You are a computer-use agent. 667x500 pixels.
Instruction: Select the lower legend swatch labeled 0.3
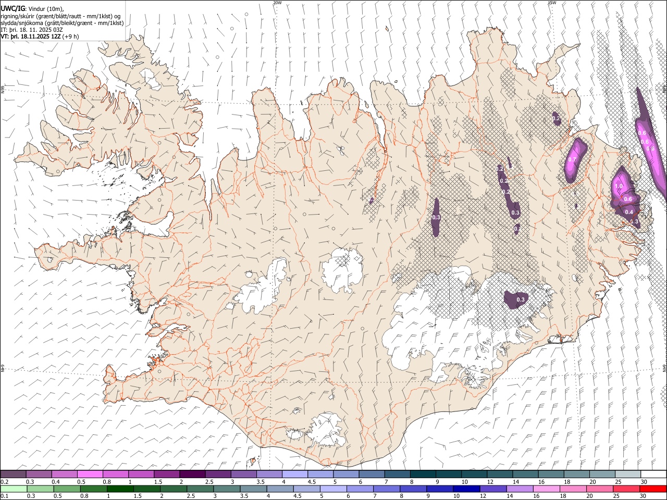click(39, 489)
